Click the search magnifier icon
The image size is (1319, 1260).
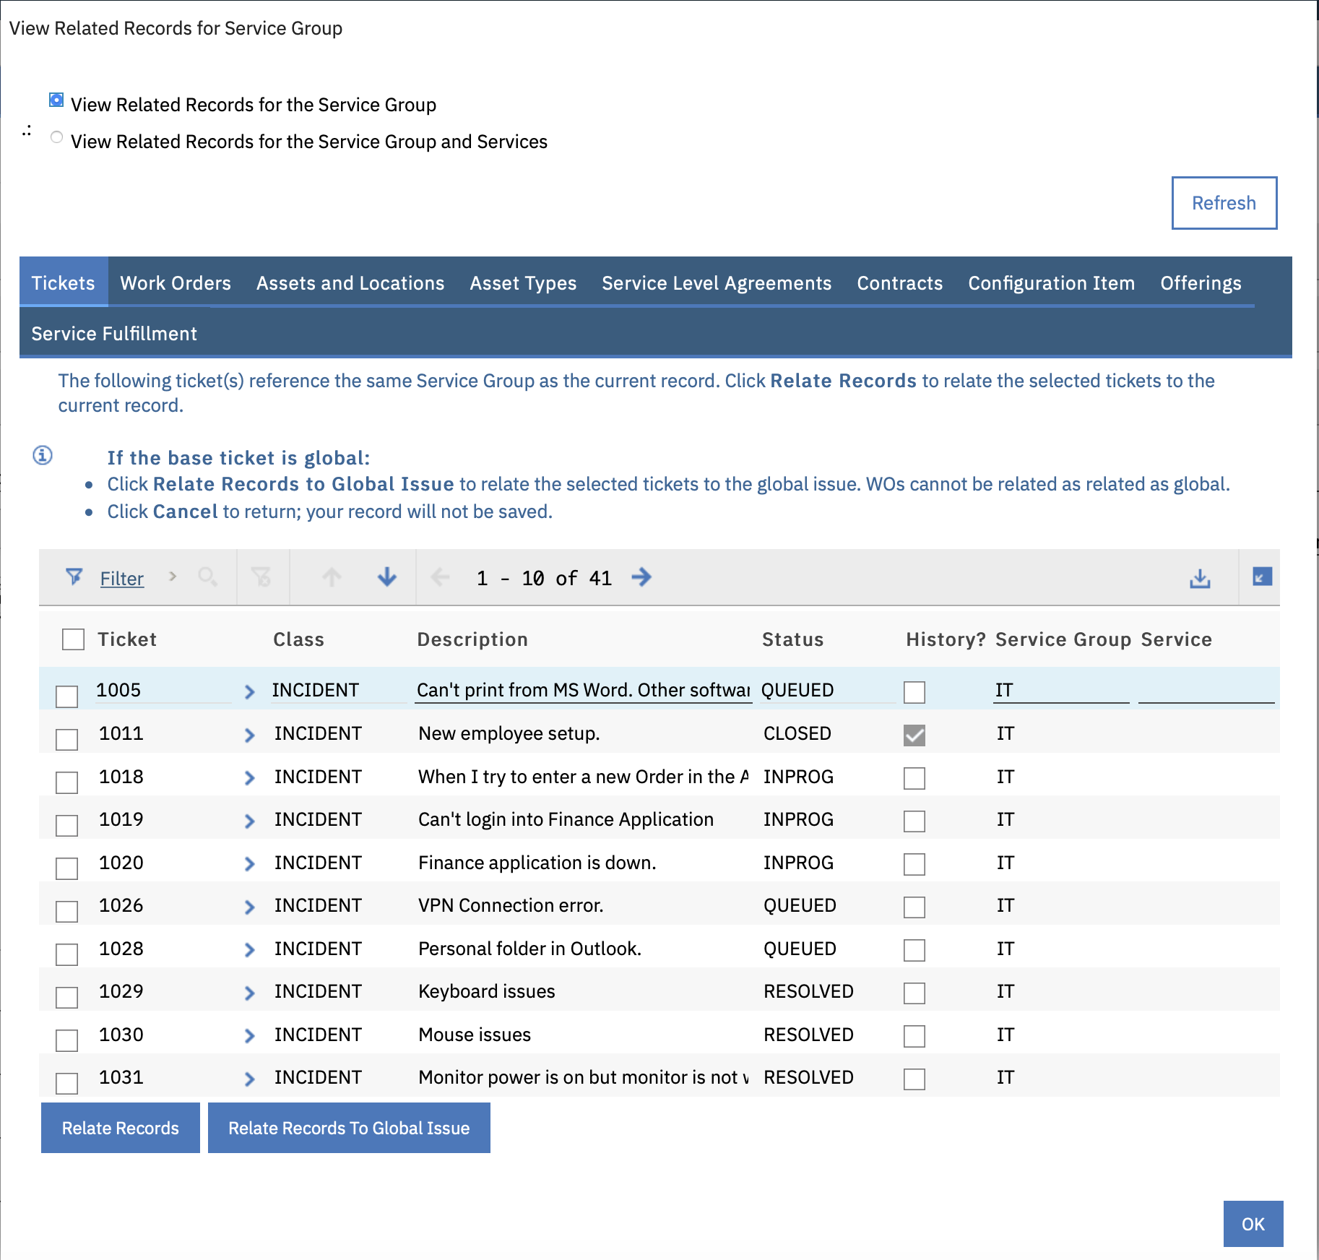click(208, 577)
